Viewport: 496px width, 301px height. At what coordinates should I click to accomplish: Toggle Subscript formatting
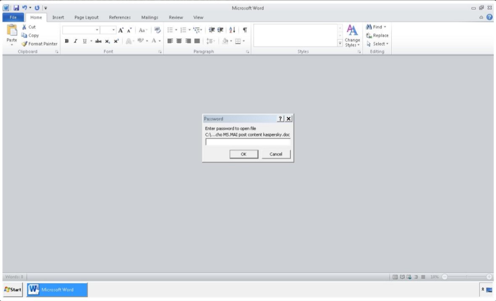(107, 41)
